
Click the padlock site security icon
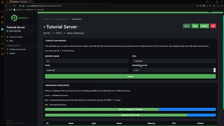[x=24, y=6]
